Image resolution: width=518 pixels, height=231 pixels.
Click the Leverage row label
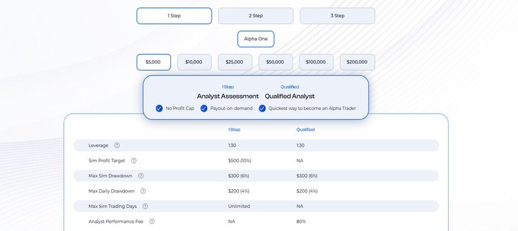99,145
